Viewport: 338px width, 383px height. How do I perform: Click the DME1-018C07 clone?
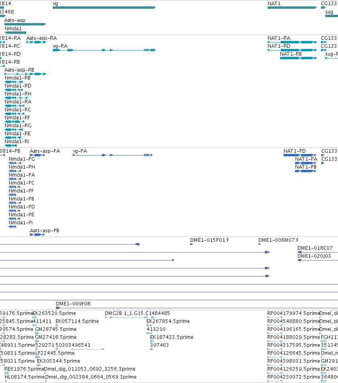tap(317, 252)
